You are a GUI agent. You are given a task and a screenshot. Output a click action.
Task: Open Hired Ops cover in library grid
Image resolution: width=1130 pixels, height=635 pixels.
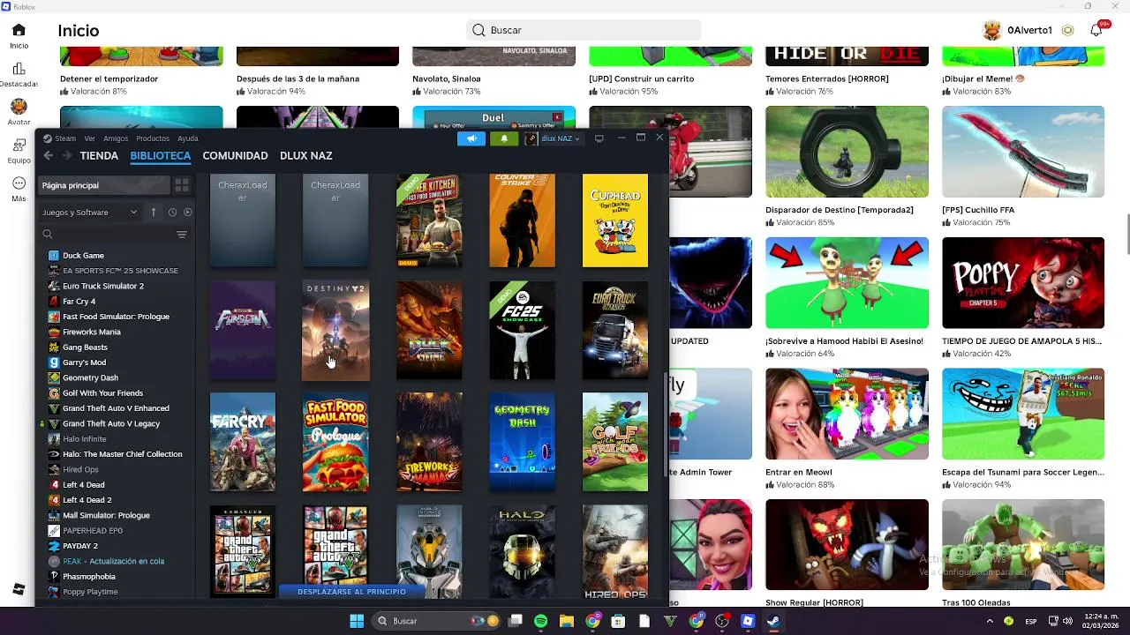click(615, 552)
